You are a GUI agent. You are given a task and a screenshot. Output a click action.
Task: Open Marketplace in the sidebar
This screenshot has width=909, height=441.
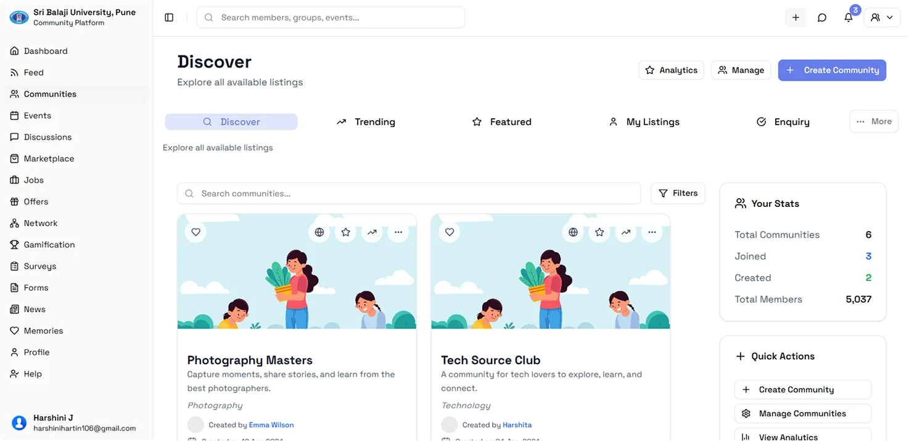tap(49, 159)
